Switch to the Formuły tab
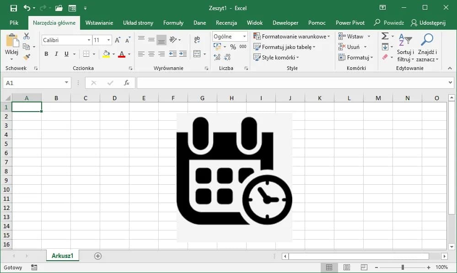The image size is (457, 273). point(173,23)
